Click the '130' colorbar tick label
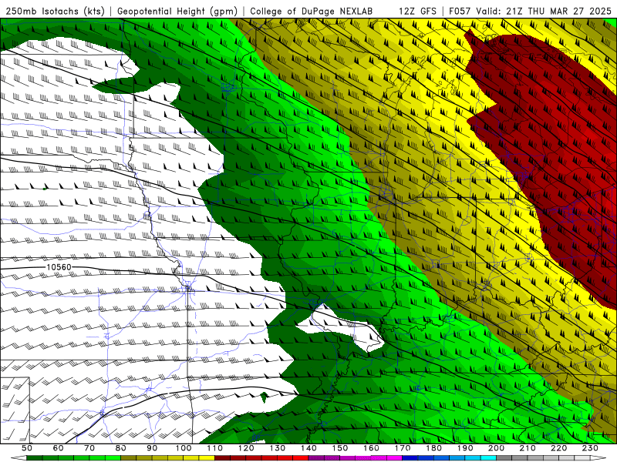The height and width of the screenshot is (462, 617). [x=278, y=448]
